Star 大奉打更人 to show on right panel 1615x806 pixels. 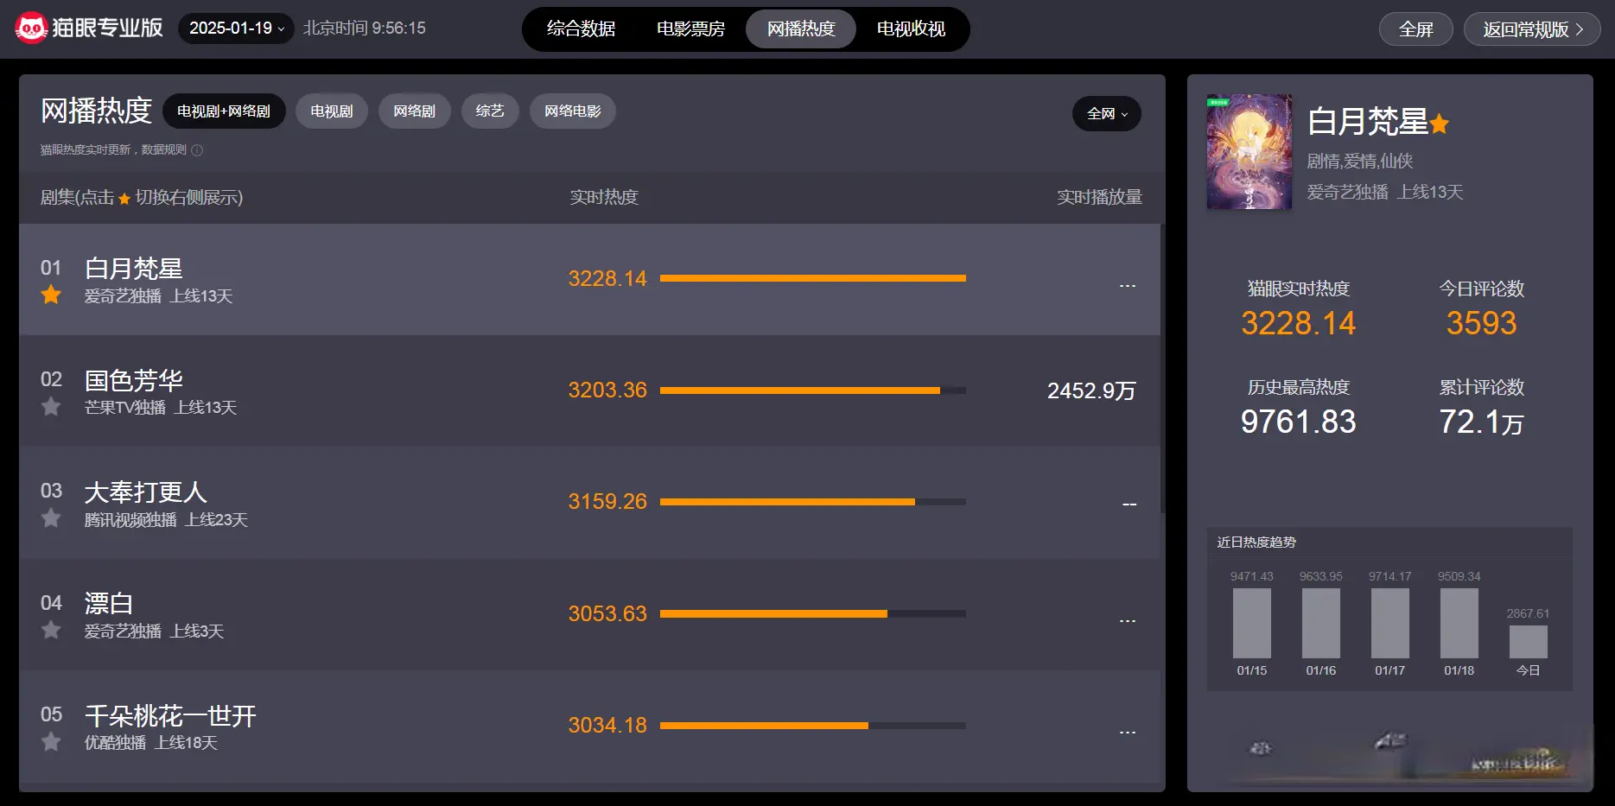(51, 518)
